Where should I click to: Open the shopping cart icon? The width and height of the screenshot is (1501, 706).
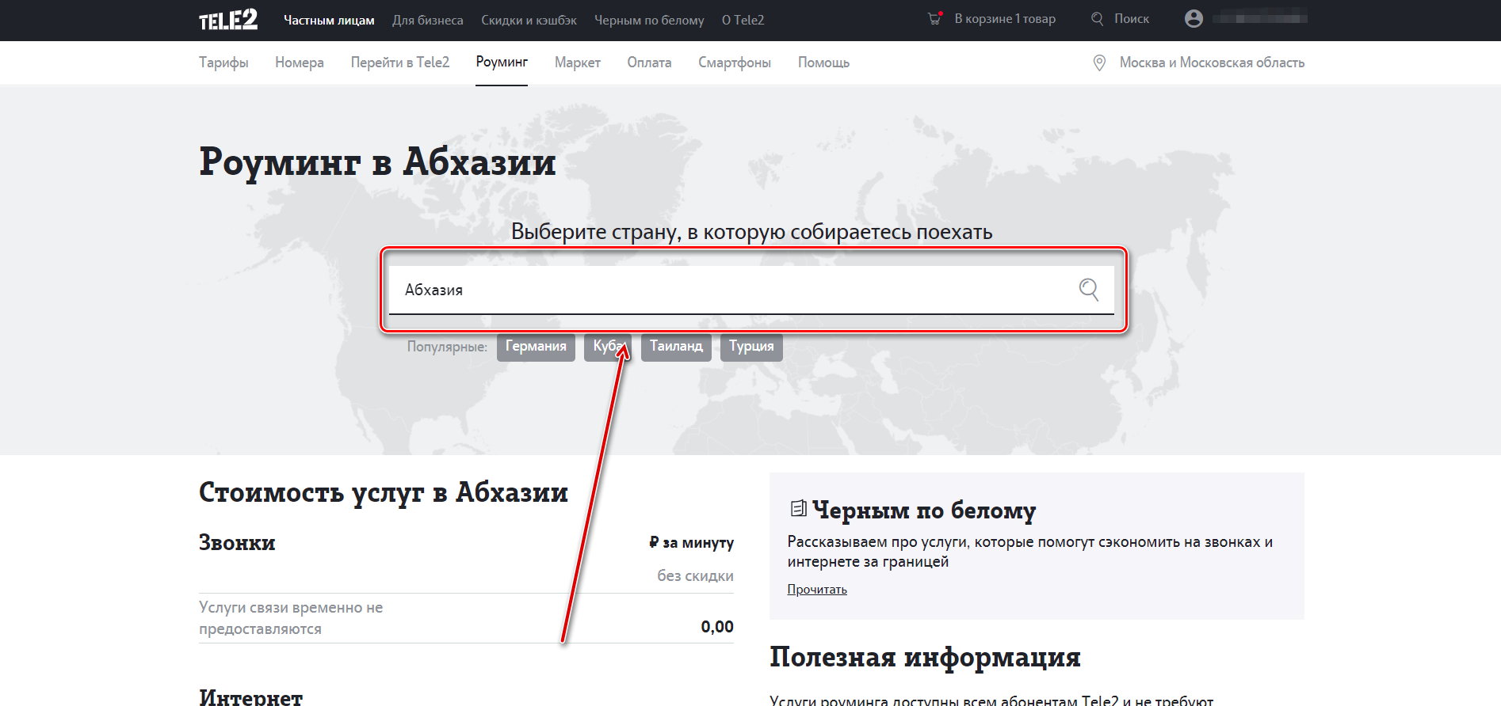pos(935,18)
